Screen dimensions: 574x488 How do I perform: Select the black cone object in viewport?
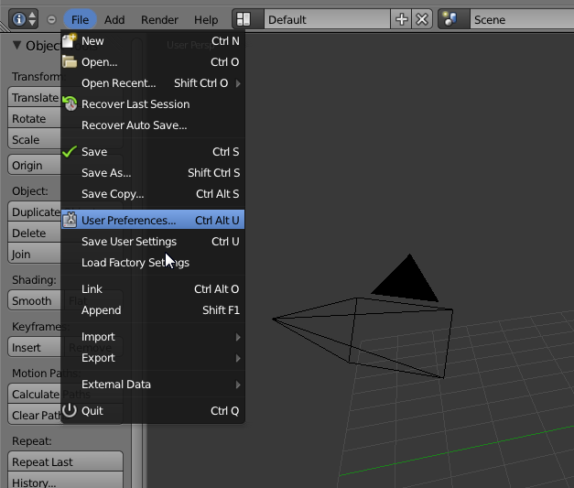click(407, 282)
